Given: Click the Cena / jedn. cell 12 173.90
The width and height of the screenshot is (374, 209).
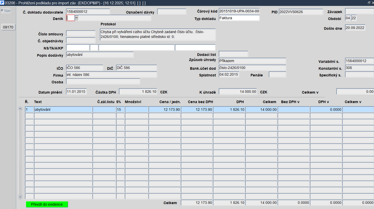Looking at the screenshot, I should coord(165,109).
